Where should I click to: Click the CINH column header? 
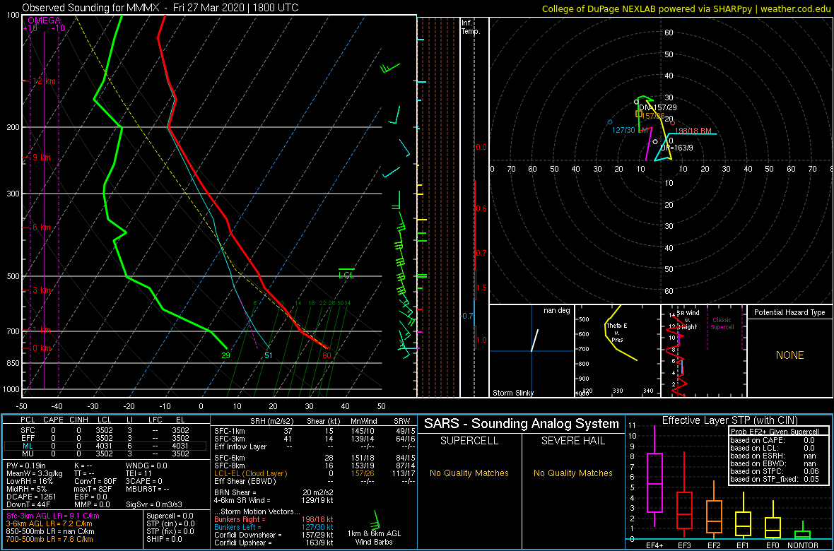pos(78,420)
